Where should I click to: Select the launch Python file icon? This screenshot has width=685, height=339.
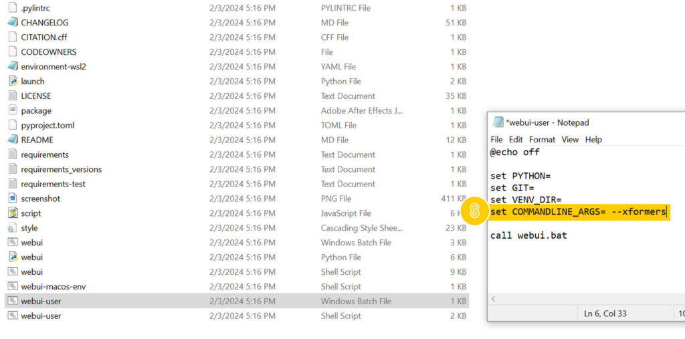(13, 82)
